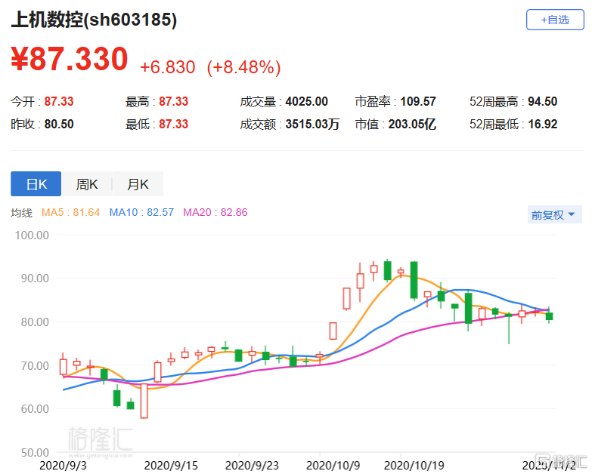Click the 60.00 y-axis label

coord(35,409)
